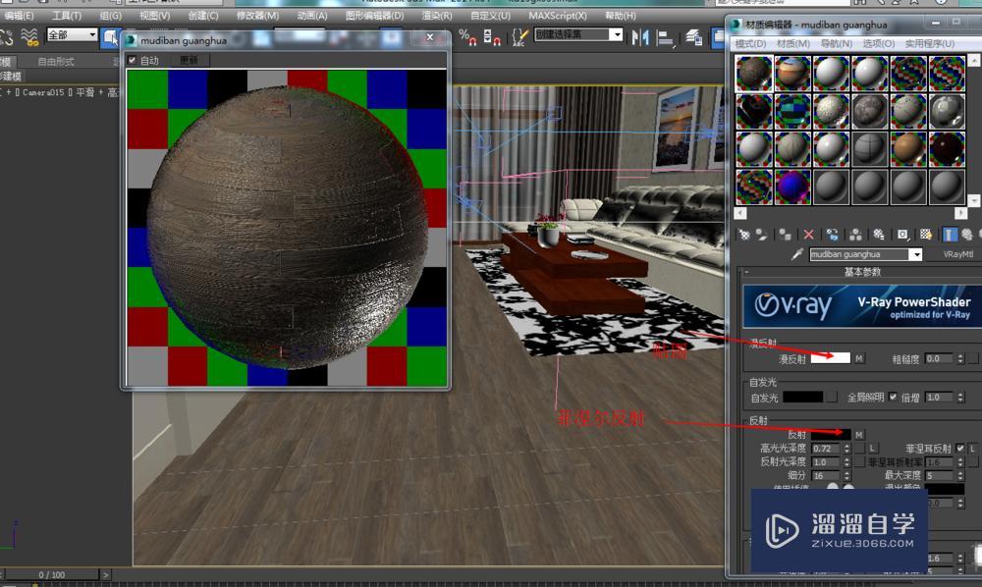
Task: Toggle 自动 checkbox in preview window
Action: tap(133, 60)
